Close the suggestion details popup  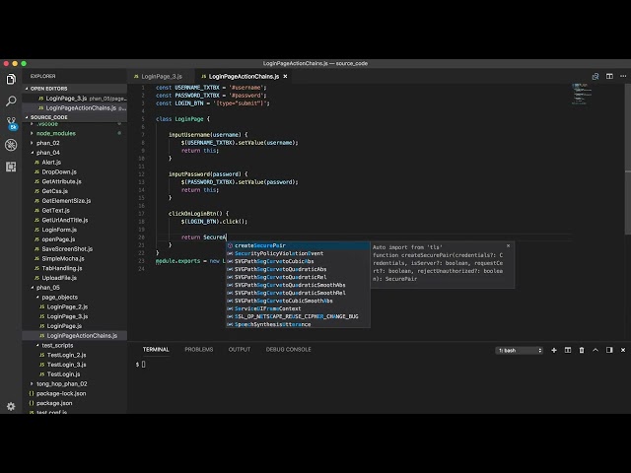point(508,246)
